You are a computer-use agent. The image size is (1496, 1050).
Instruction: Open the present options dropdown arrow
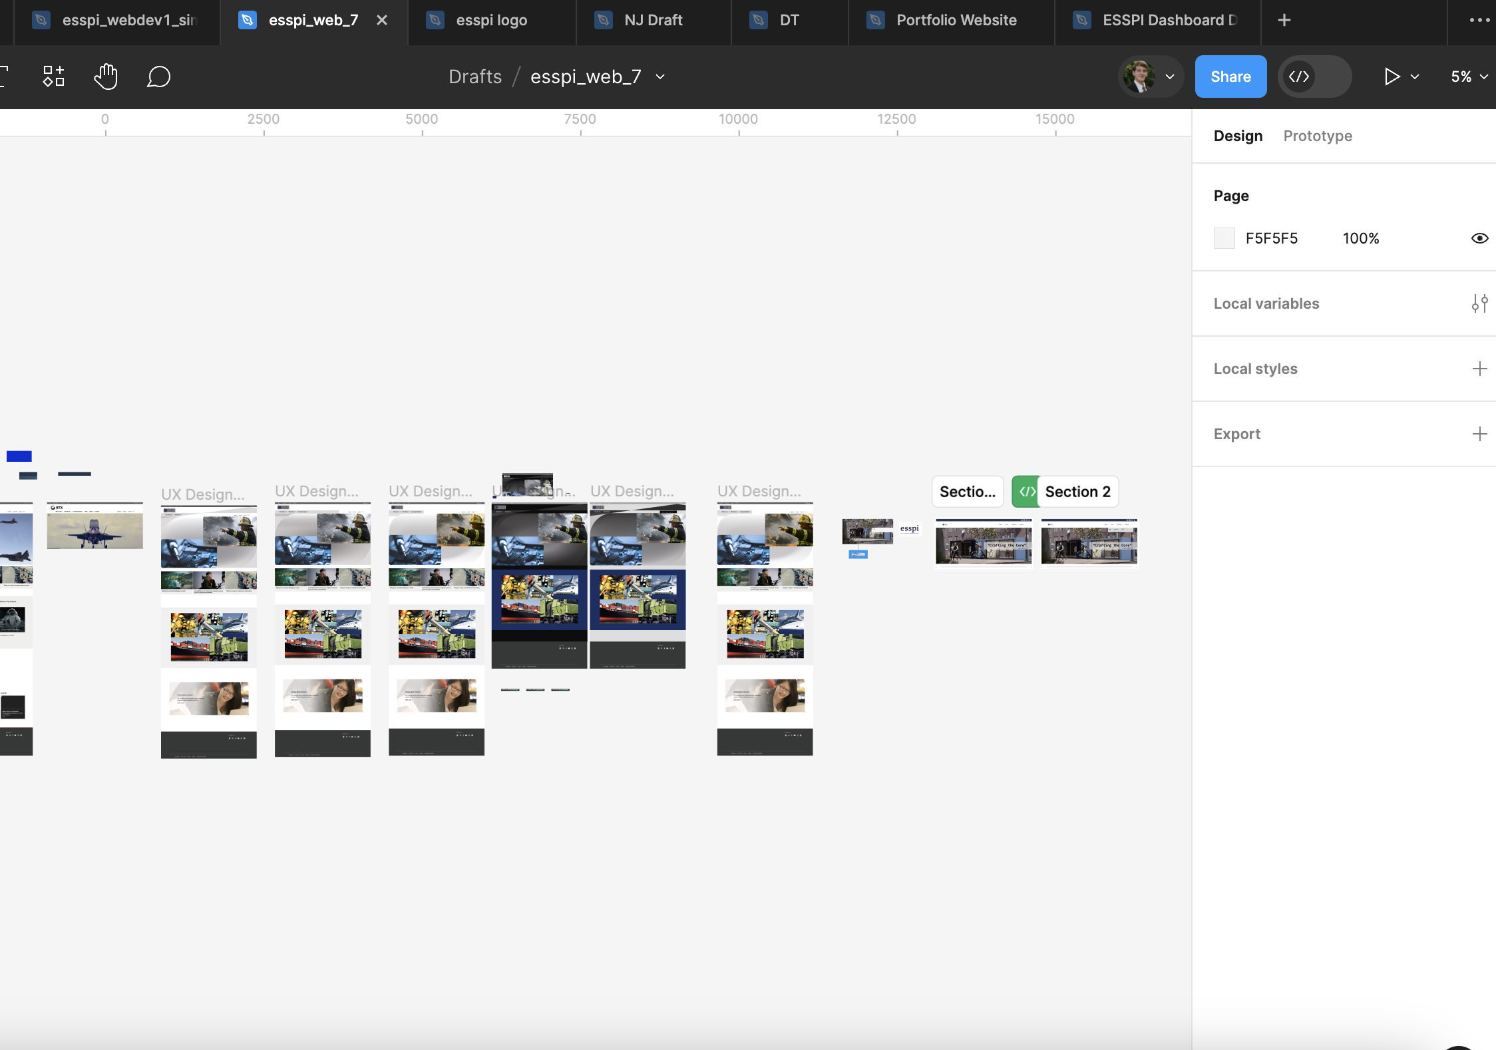pyautogui.click(x=1415, y=77)
